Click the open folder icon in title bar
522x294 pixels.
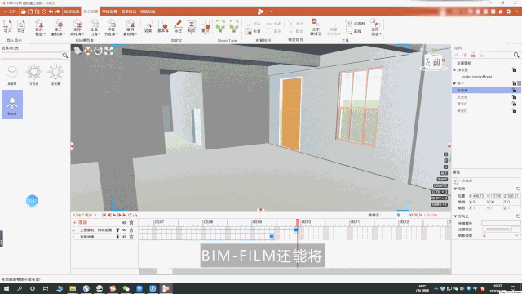24,11
